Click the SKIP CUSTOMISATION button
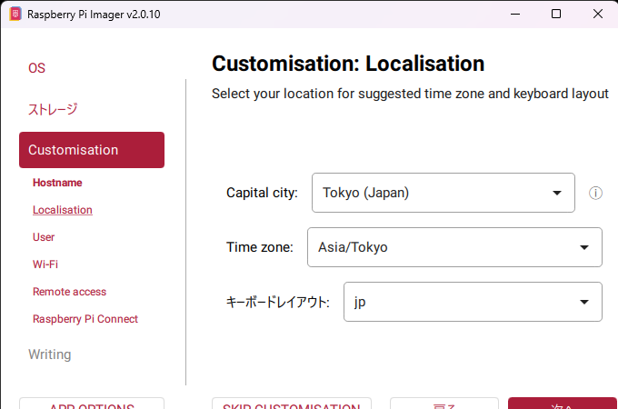Screen dimensions: 618x409 coord(292,404)
